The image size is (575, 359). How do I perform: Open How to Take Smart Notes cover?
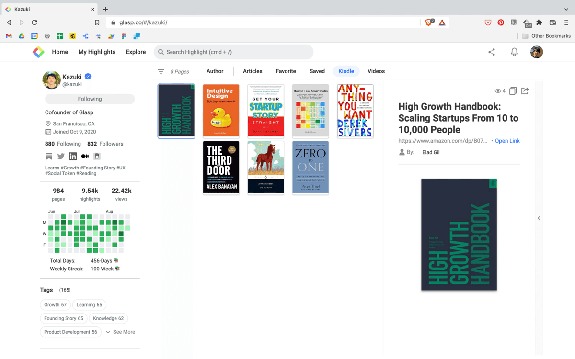coord(310,111)
